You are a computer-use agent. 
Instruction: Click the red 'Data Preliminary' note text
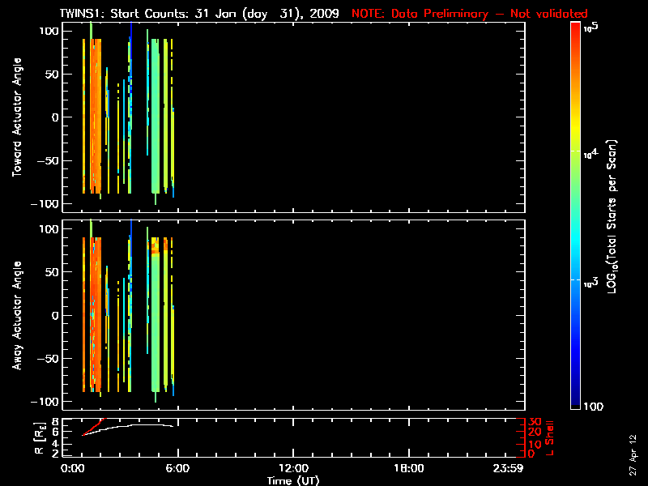pyautogui.click(x=470, y=14)
